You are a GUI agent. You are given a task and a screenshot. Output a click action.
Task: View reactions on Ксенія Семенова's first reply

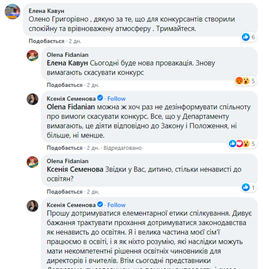(x=238, y=143)
